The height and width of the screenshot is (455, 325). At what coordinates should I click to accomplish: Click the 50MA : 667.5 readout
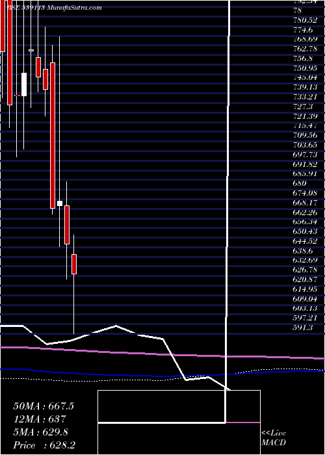pos(44,406)
